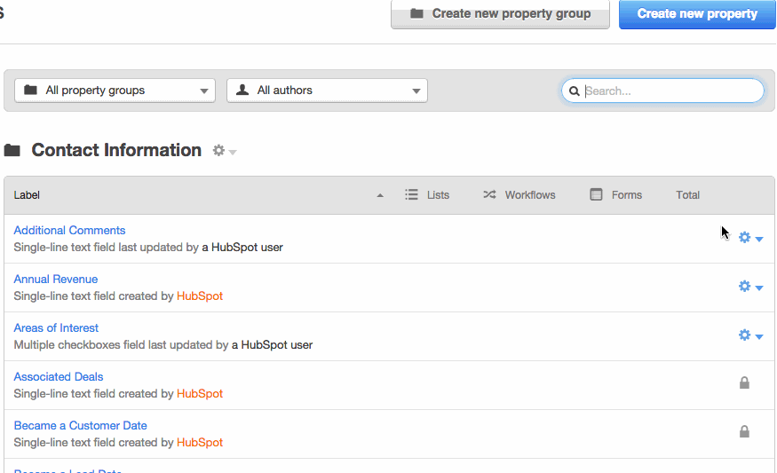This screenshot has height=473, width=777.
Task: Expand the All authors dropdown
Action: point(327,91)
